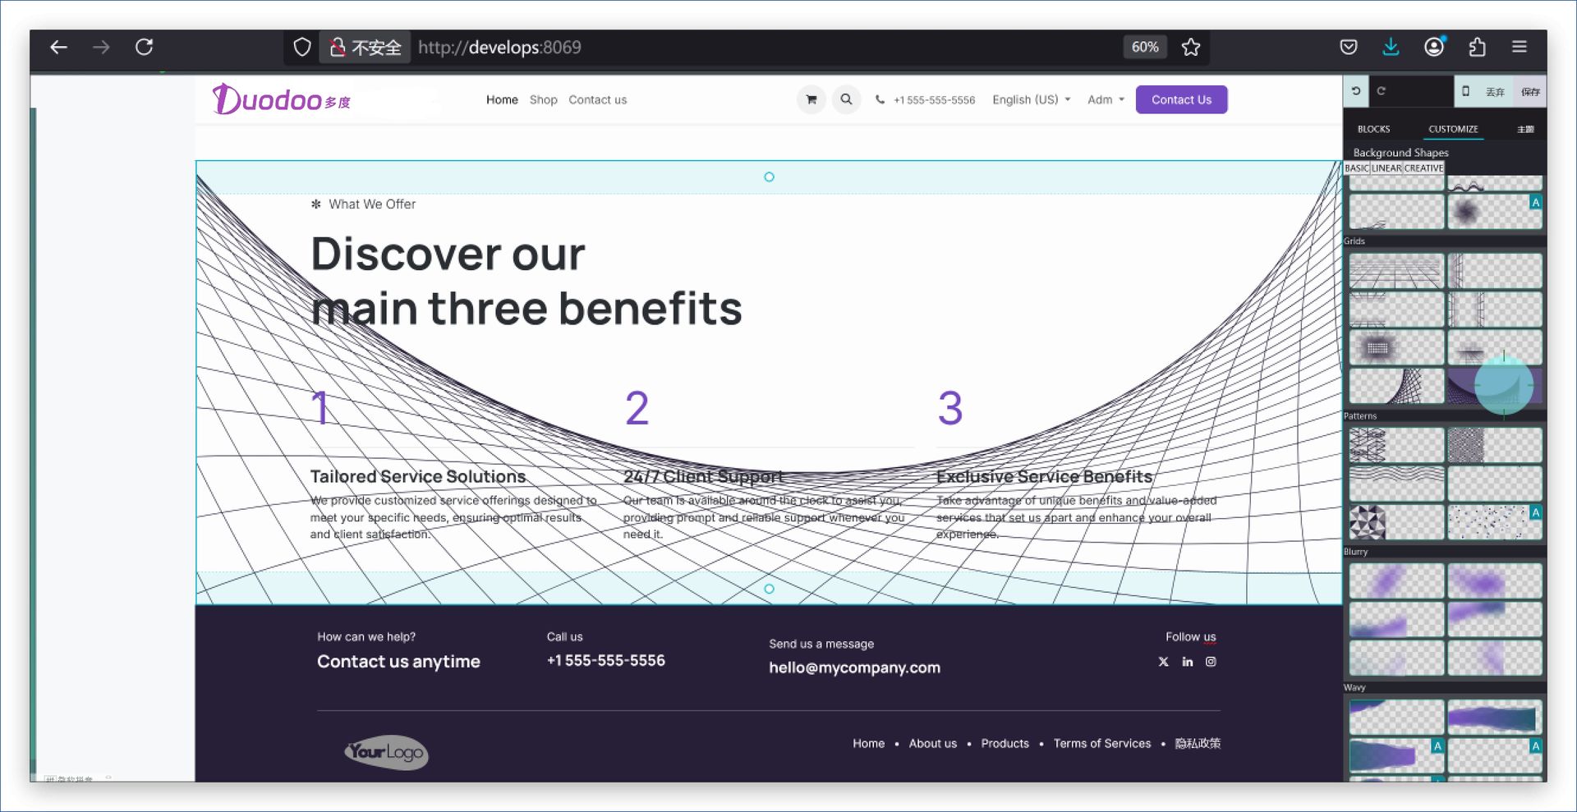Open the Firefox downloads arrow icon
This screenshot has width=1577, height=812.
tap(1391, 48)
